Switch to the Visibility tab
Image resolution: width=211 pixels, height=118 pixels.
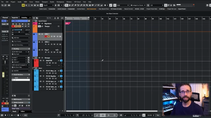click(24, 17)
